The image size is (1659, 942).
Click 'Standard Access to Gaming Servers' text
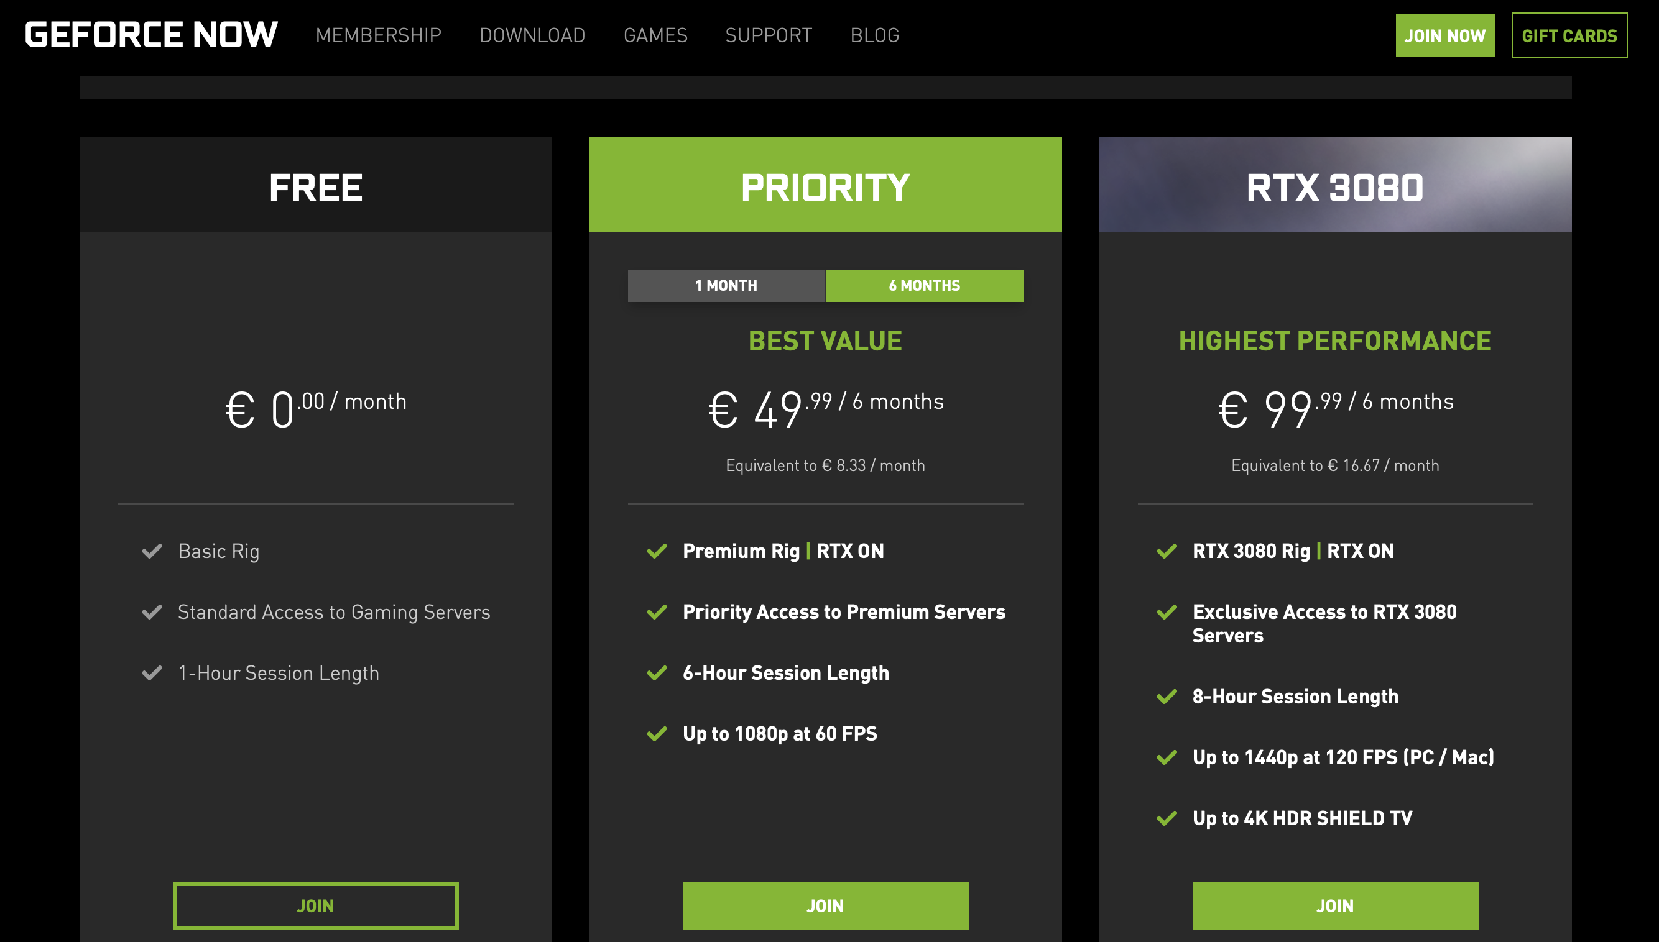334,612
